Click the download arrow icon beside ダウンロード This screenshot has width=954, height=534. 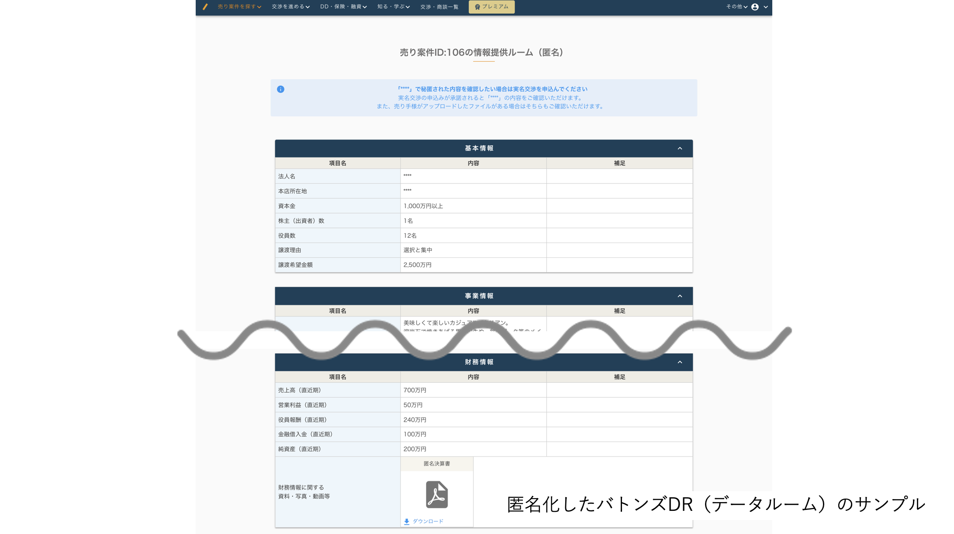pos(407,521)
